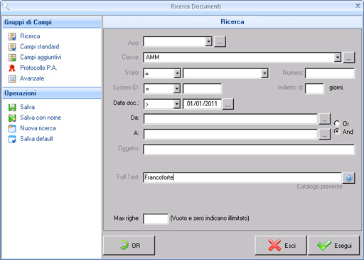Viewport: 364px width, 260px height.
Task: Expand the Classe dropdown showing AMM
Action: coord(338,58)
